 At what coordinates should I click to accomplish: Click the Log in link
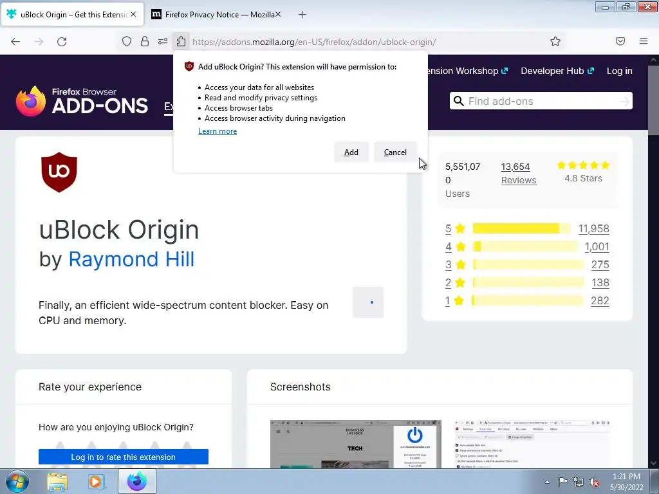620,71
